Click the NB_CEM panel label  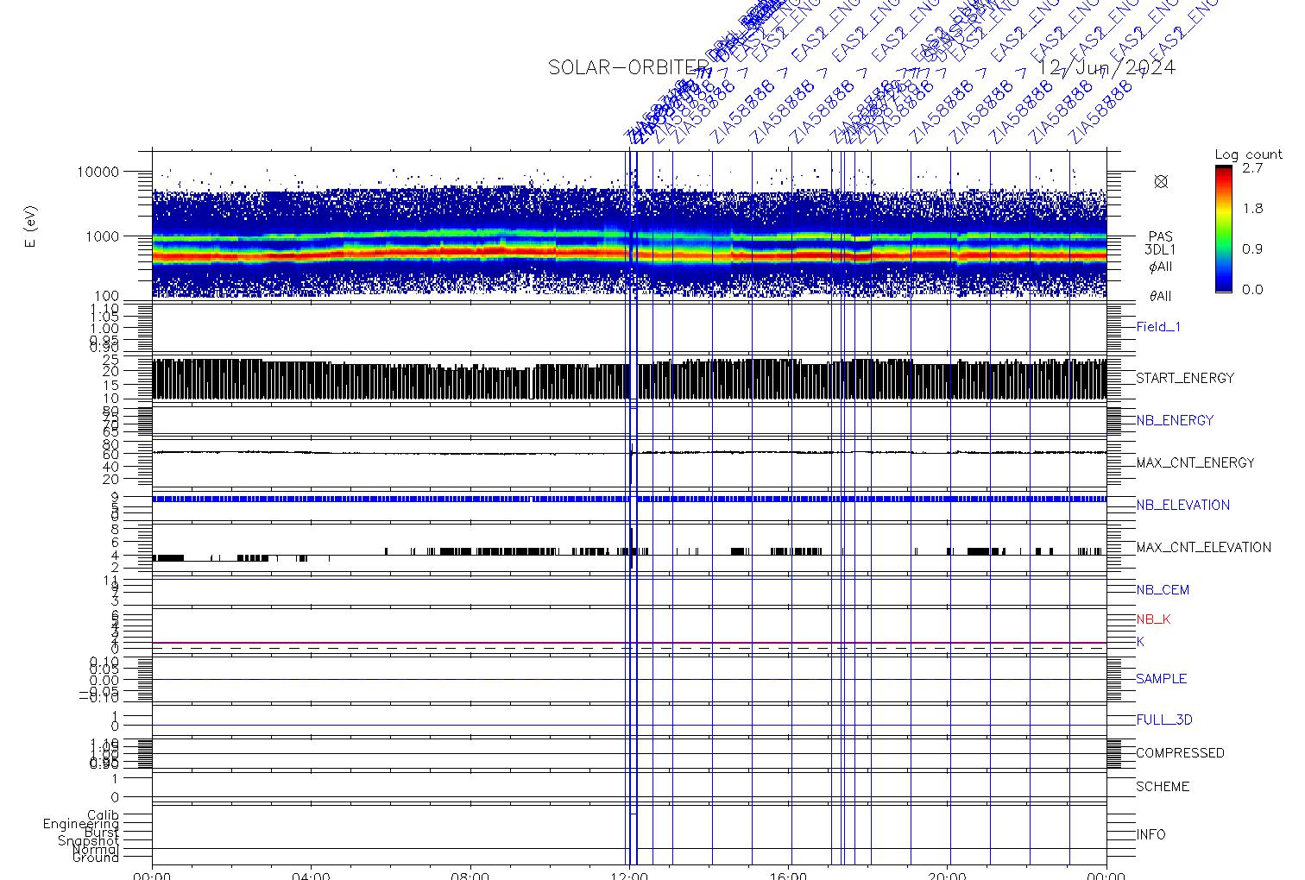tap(1163, 590)
